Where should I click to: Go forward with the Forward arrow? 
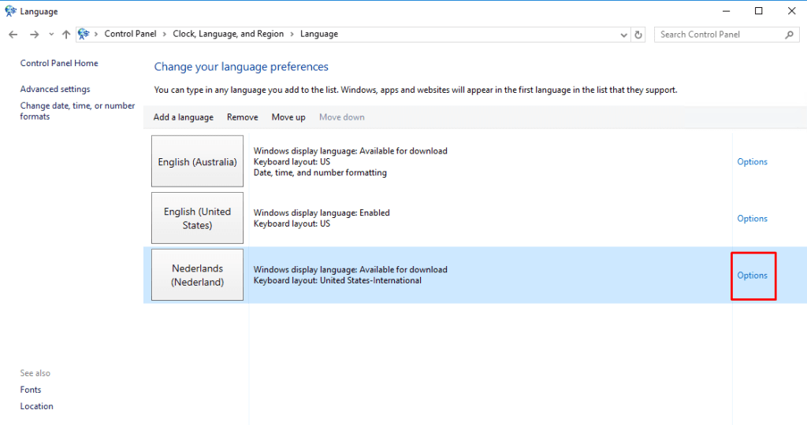pos(34,35)
